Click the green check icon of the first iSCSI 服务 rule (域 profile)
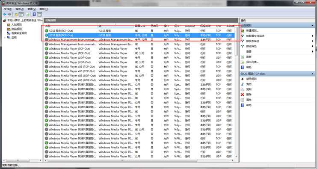317x169 pixels. pyautogui.click(x=47, y=31)
